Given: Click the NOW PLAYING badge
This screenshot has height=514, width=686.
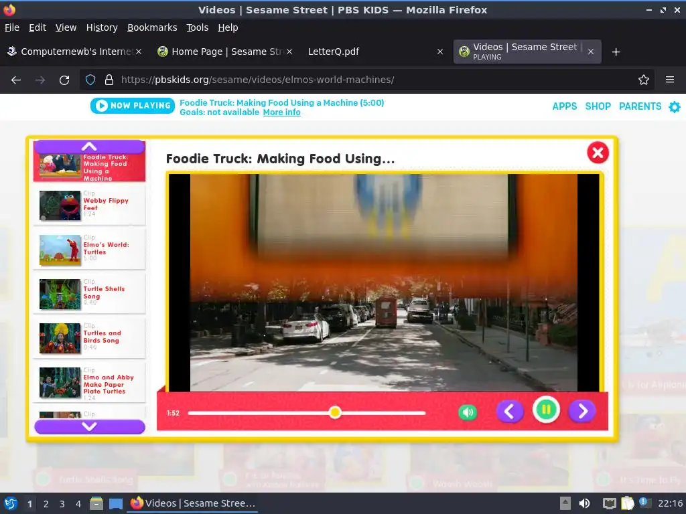Looking at the screenshot, I should [133, 106].
